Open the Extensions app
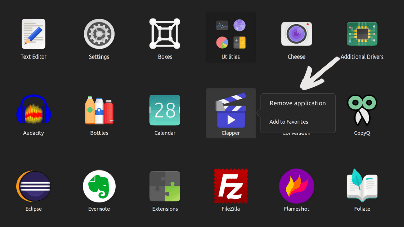This screenshot has height=227, width=404. click(x=165, y=186)
